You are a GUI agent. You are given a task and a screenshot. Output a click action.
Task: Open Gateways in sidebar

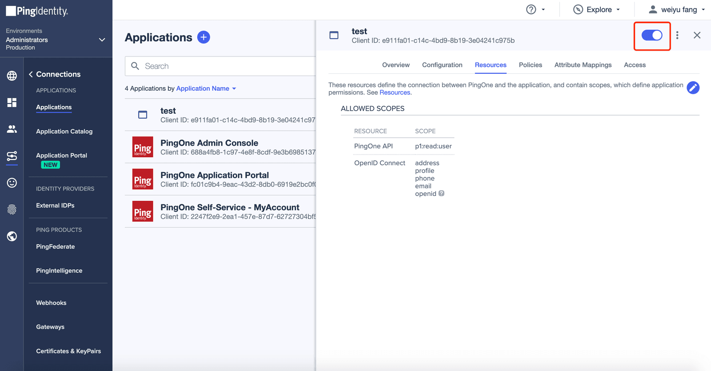coord(50,327)
